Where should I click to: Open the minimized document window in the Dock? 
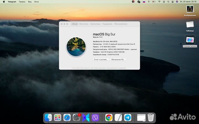pyautogui.click(x=141, y=118)
